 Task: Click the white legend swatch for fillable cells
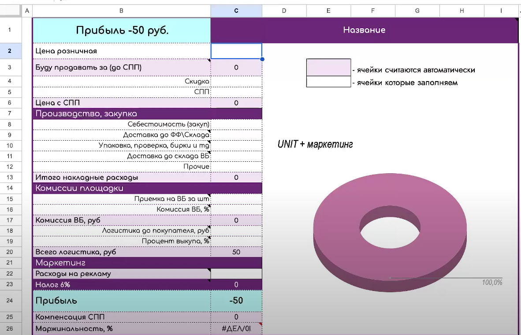pos(328,82)
